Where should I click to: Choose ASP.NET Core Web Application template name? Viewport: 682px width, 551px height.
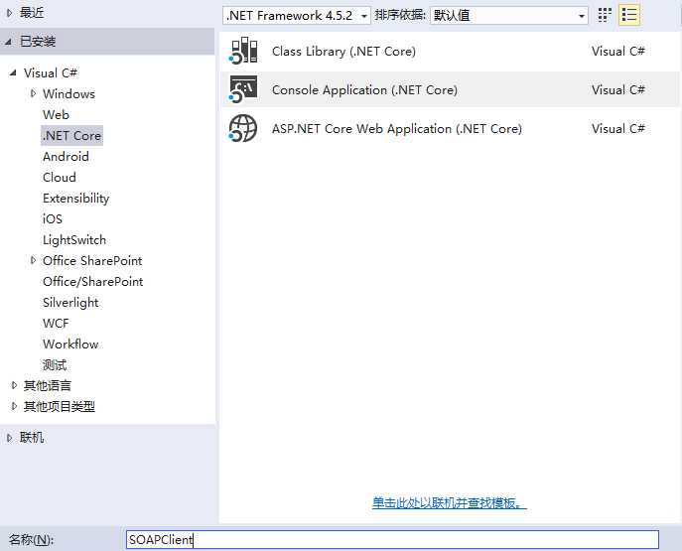click(x=397, y=129)
